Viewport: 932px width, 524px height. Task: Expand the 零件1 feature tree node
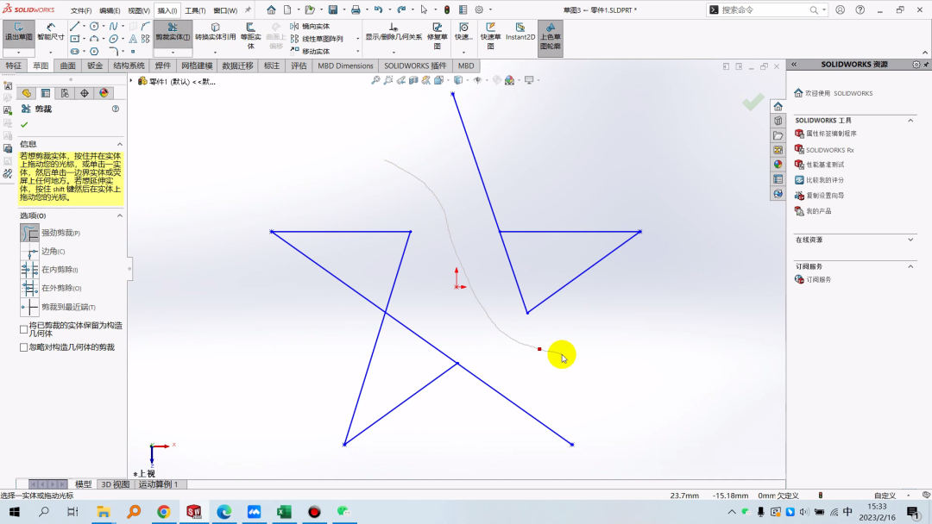coord(131,81)
